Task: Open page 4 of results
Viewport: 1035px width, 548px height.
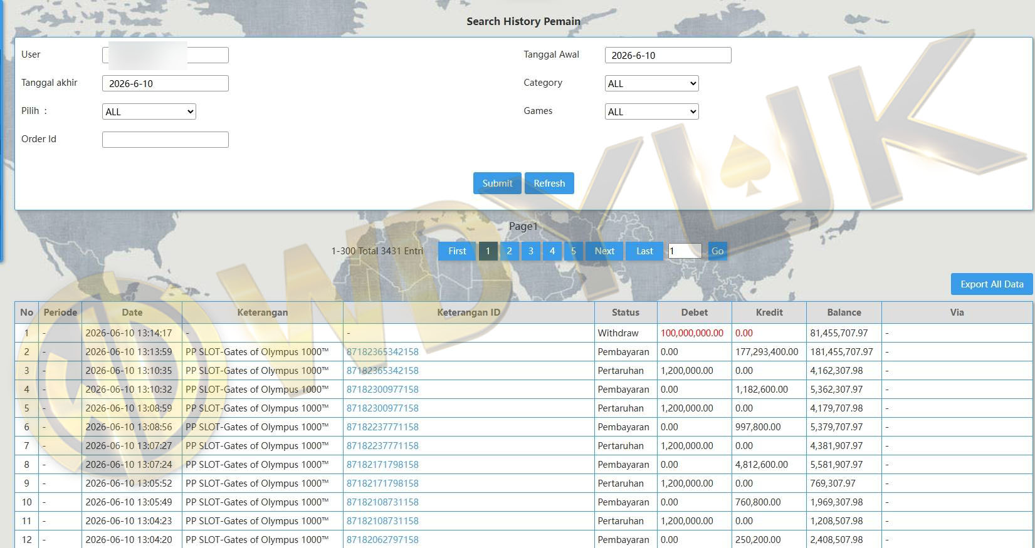Action: coord(552,251)
